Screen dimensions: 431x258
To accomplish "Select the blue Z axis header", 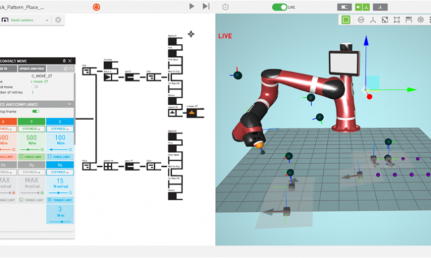I will [60, 121].
